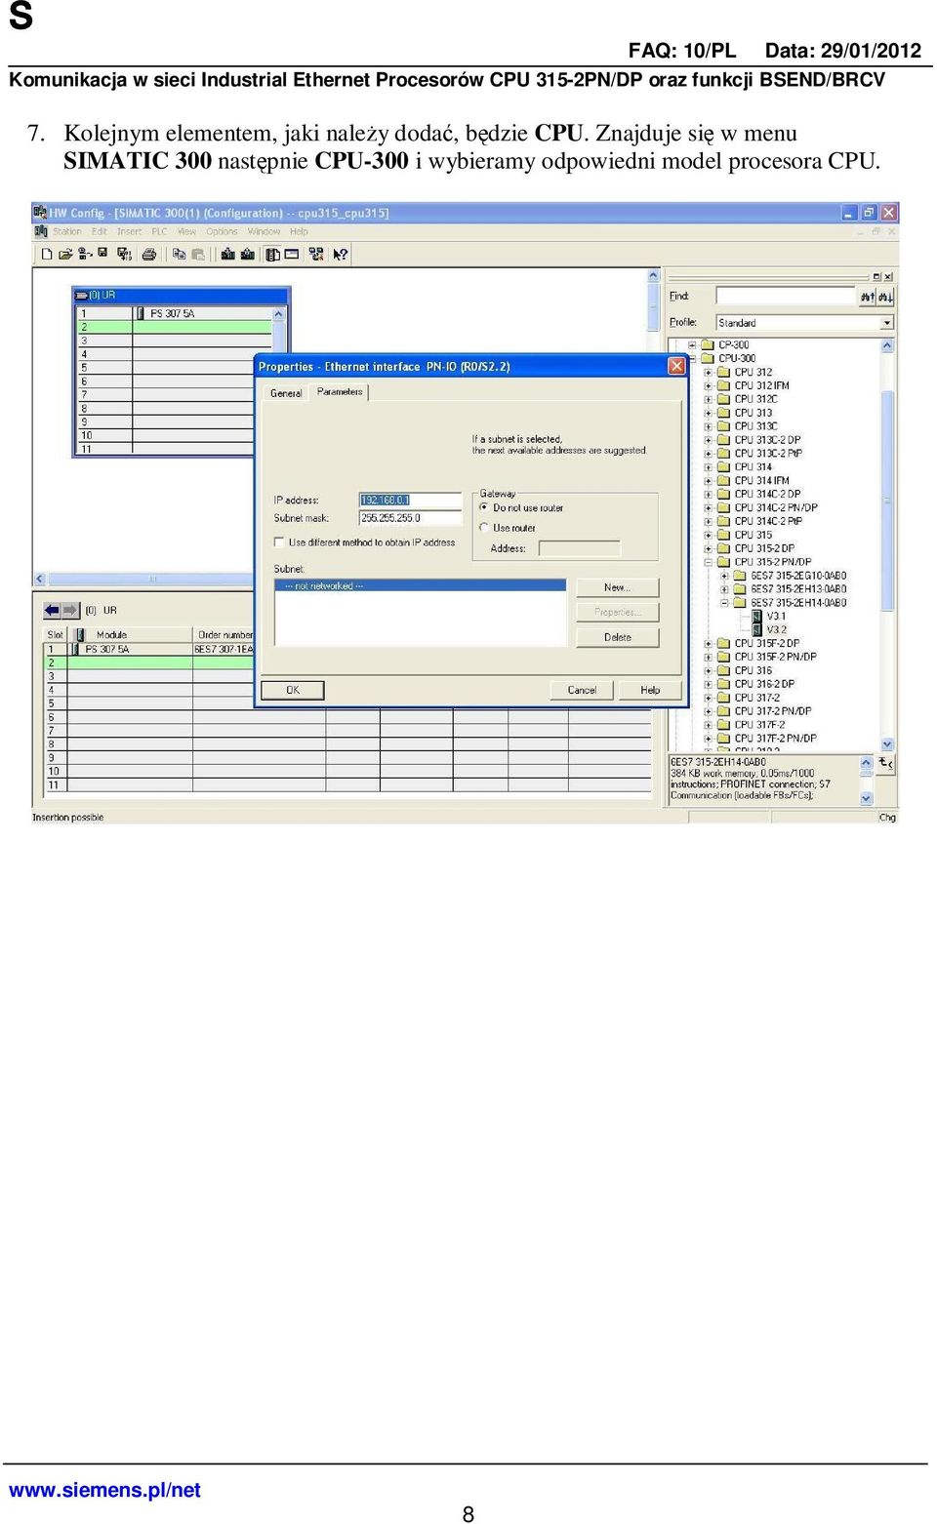The height and width of the screenshot is (1524, 937).
Task: Click the www.siemens.pl/net link
Action: (x=104, y=1490)
